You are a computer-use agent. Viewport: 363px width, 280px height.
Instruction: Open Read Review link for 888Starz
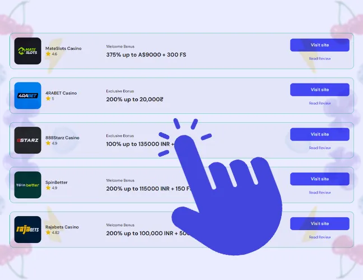pyautogui.click(x=320, y=148)
